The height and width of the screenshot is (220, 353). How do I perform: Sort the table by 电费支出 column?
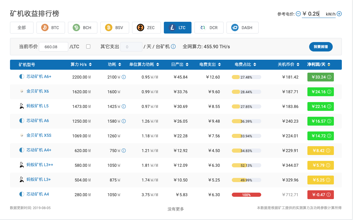point(210,64)
